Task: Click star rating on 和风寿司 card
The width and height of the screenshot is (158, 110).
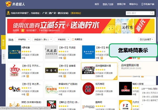Action: pyautogui.click(x=101, y=88)
